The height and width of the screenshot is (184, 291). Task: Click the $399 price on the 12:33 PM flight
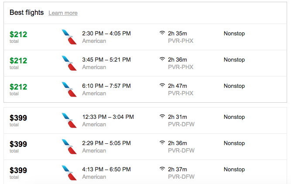pyautogui.click(x=18, y=118)
